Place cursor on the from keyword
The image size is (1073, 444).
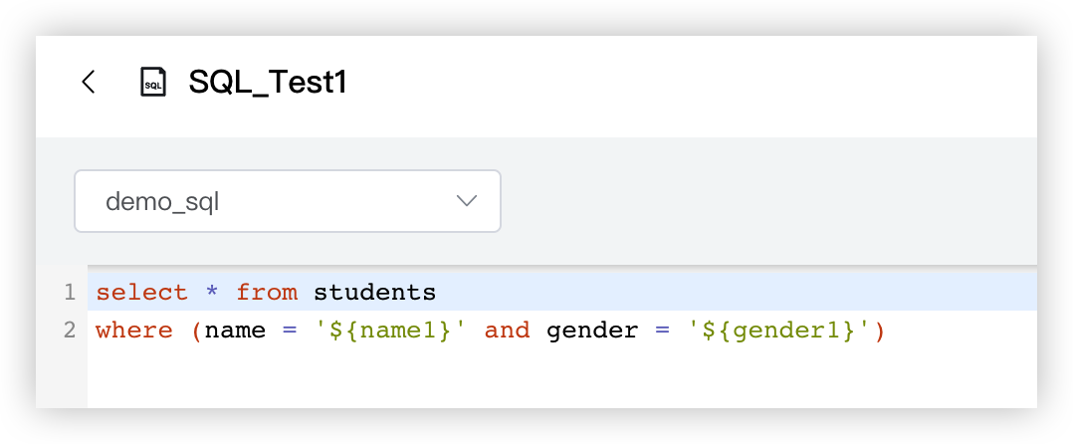pyautogui.click(x=267, y=293)
